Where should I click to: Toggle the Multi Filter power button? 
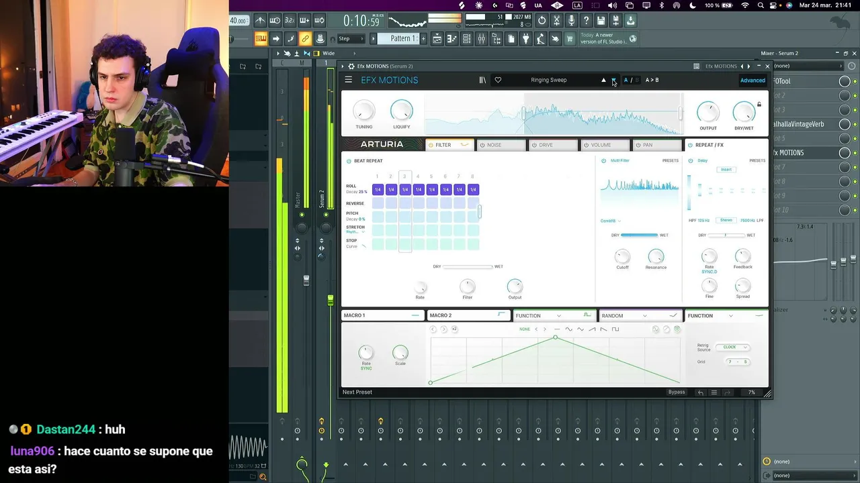tap(603, 161)
